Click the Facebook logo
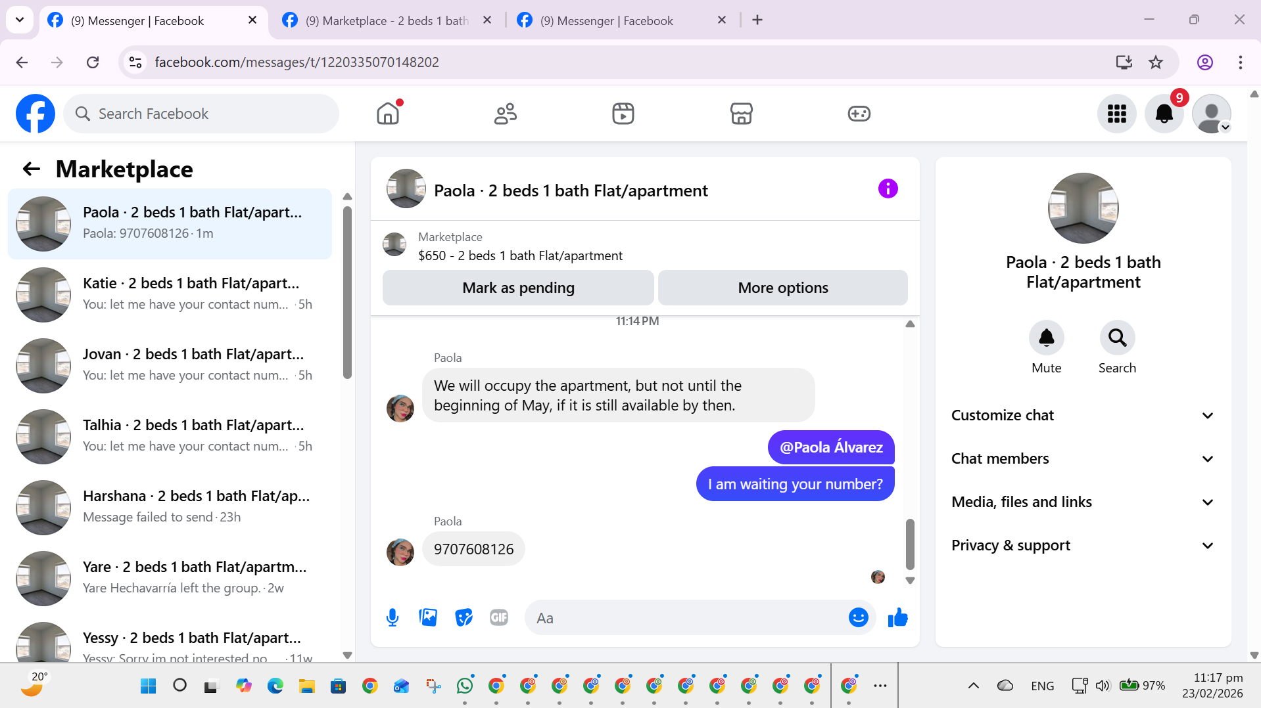The width and height of the screenshot is (1261, 708). pos(36,114)
